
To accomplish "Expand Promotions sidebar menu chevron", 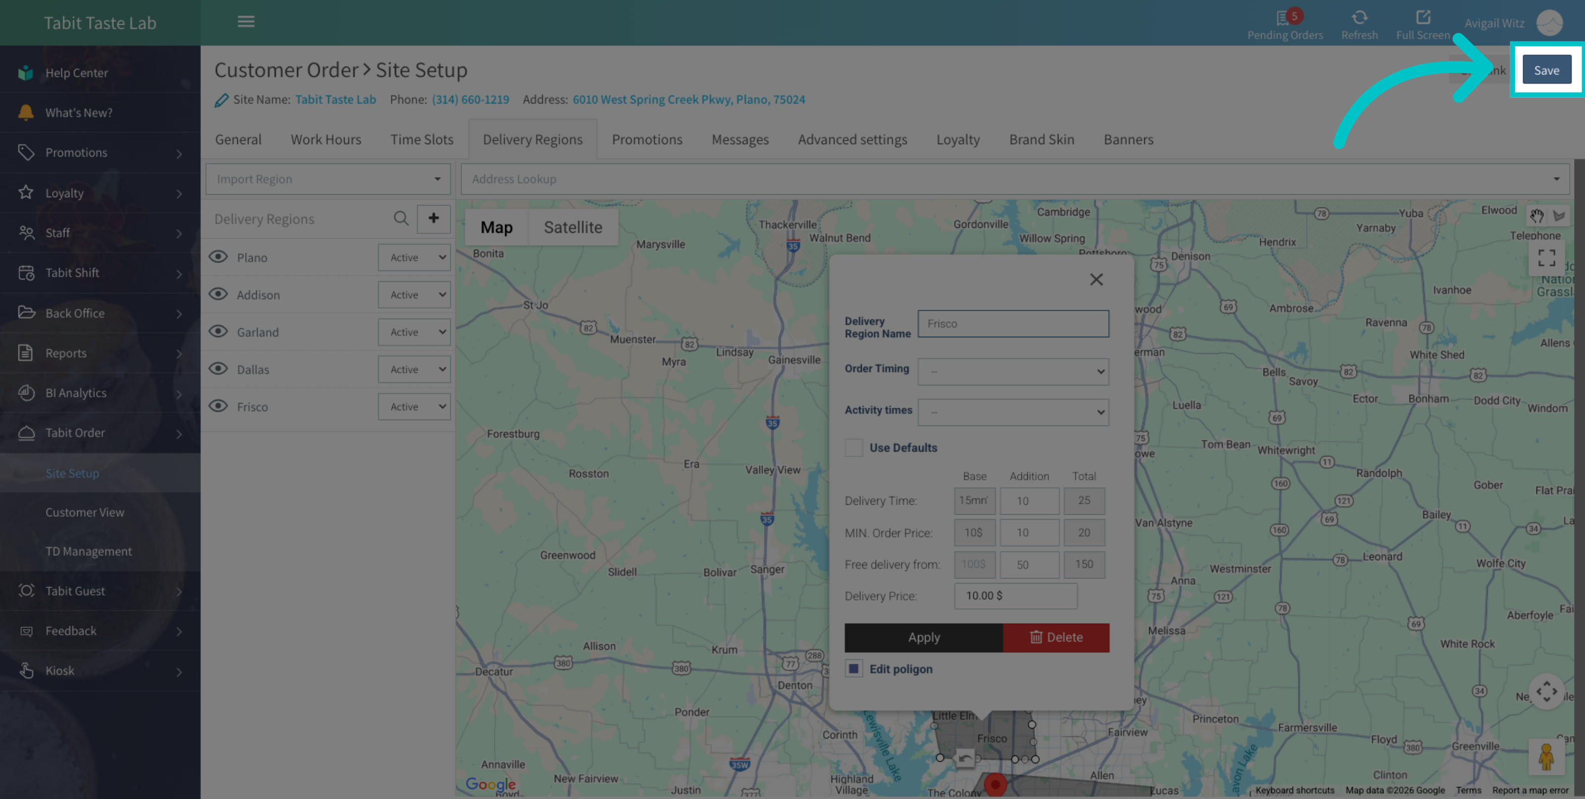I will click(179, 153).
